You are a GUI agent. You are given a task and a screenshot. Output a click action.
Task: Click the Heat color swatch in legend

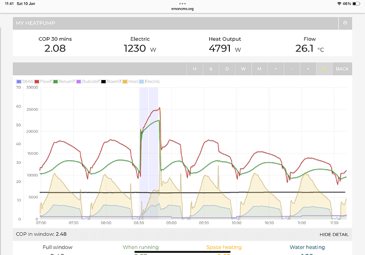[126, 82]
